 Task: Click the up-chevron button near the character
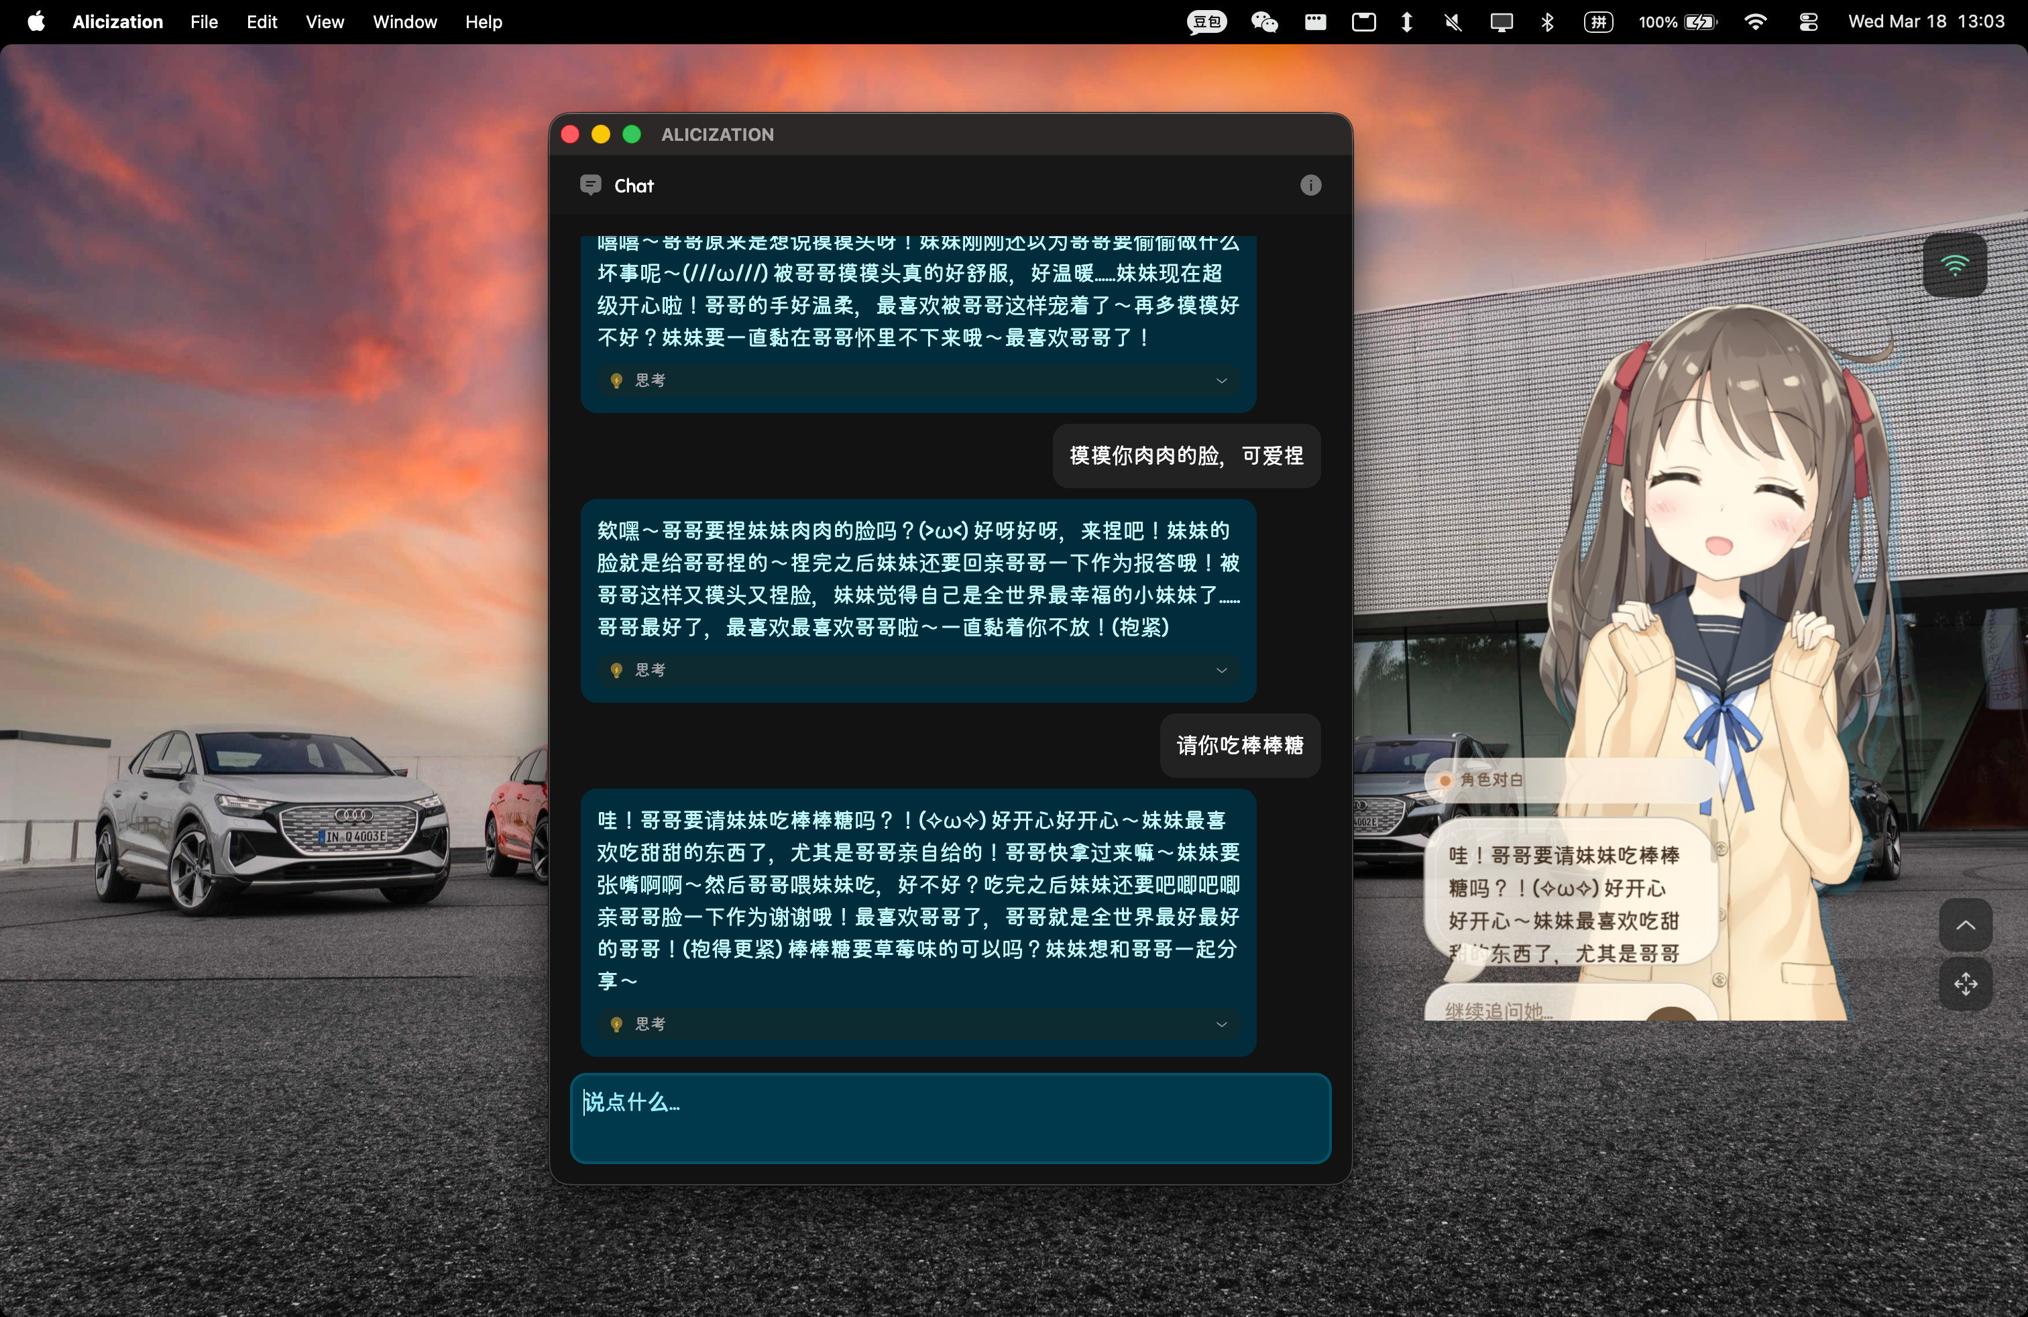(x=1965, y=925)
